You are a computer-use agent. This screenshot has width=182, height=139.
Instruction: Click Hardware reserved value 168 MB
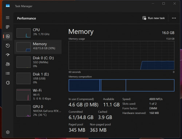click(154, 113)
